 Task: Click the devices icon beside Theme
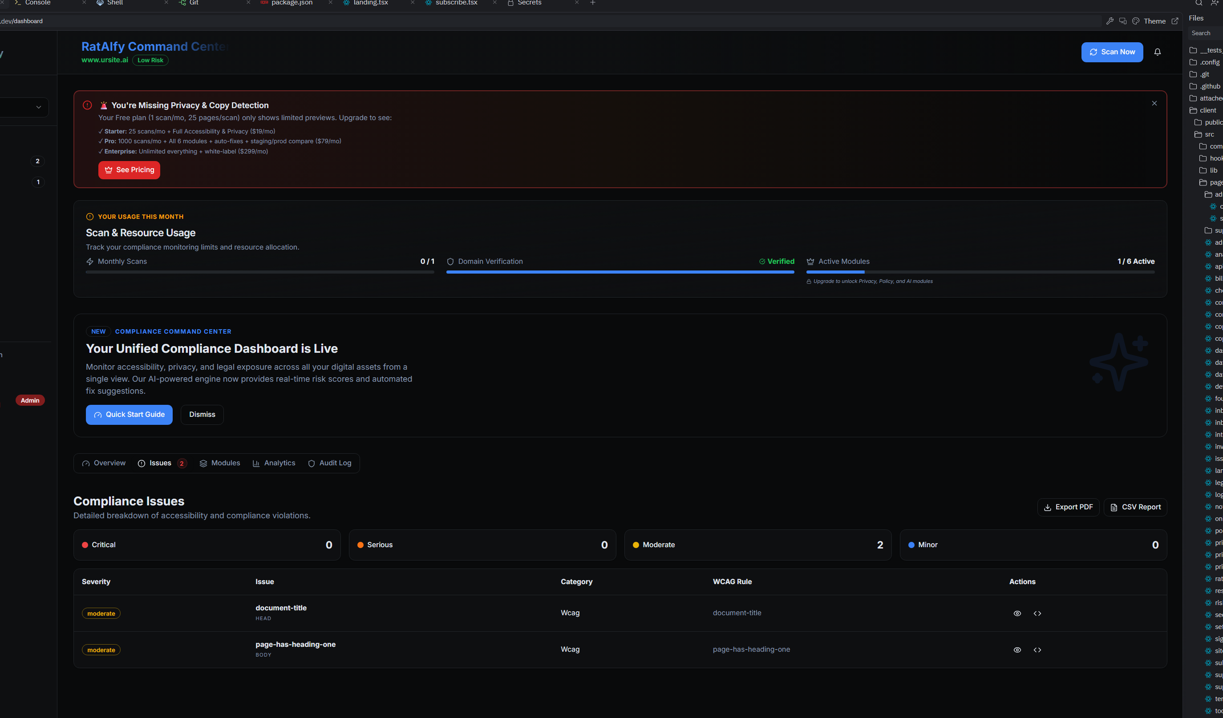point(1122,21)
